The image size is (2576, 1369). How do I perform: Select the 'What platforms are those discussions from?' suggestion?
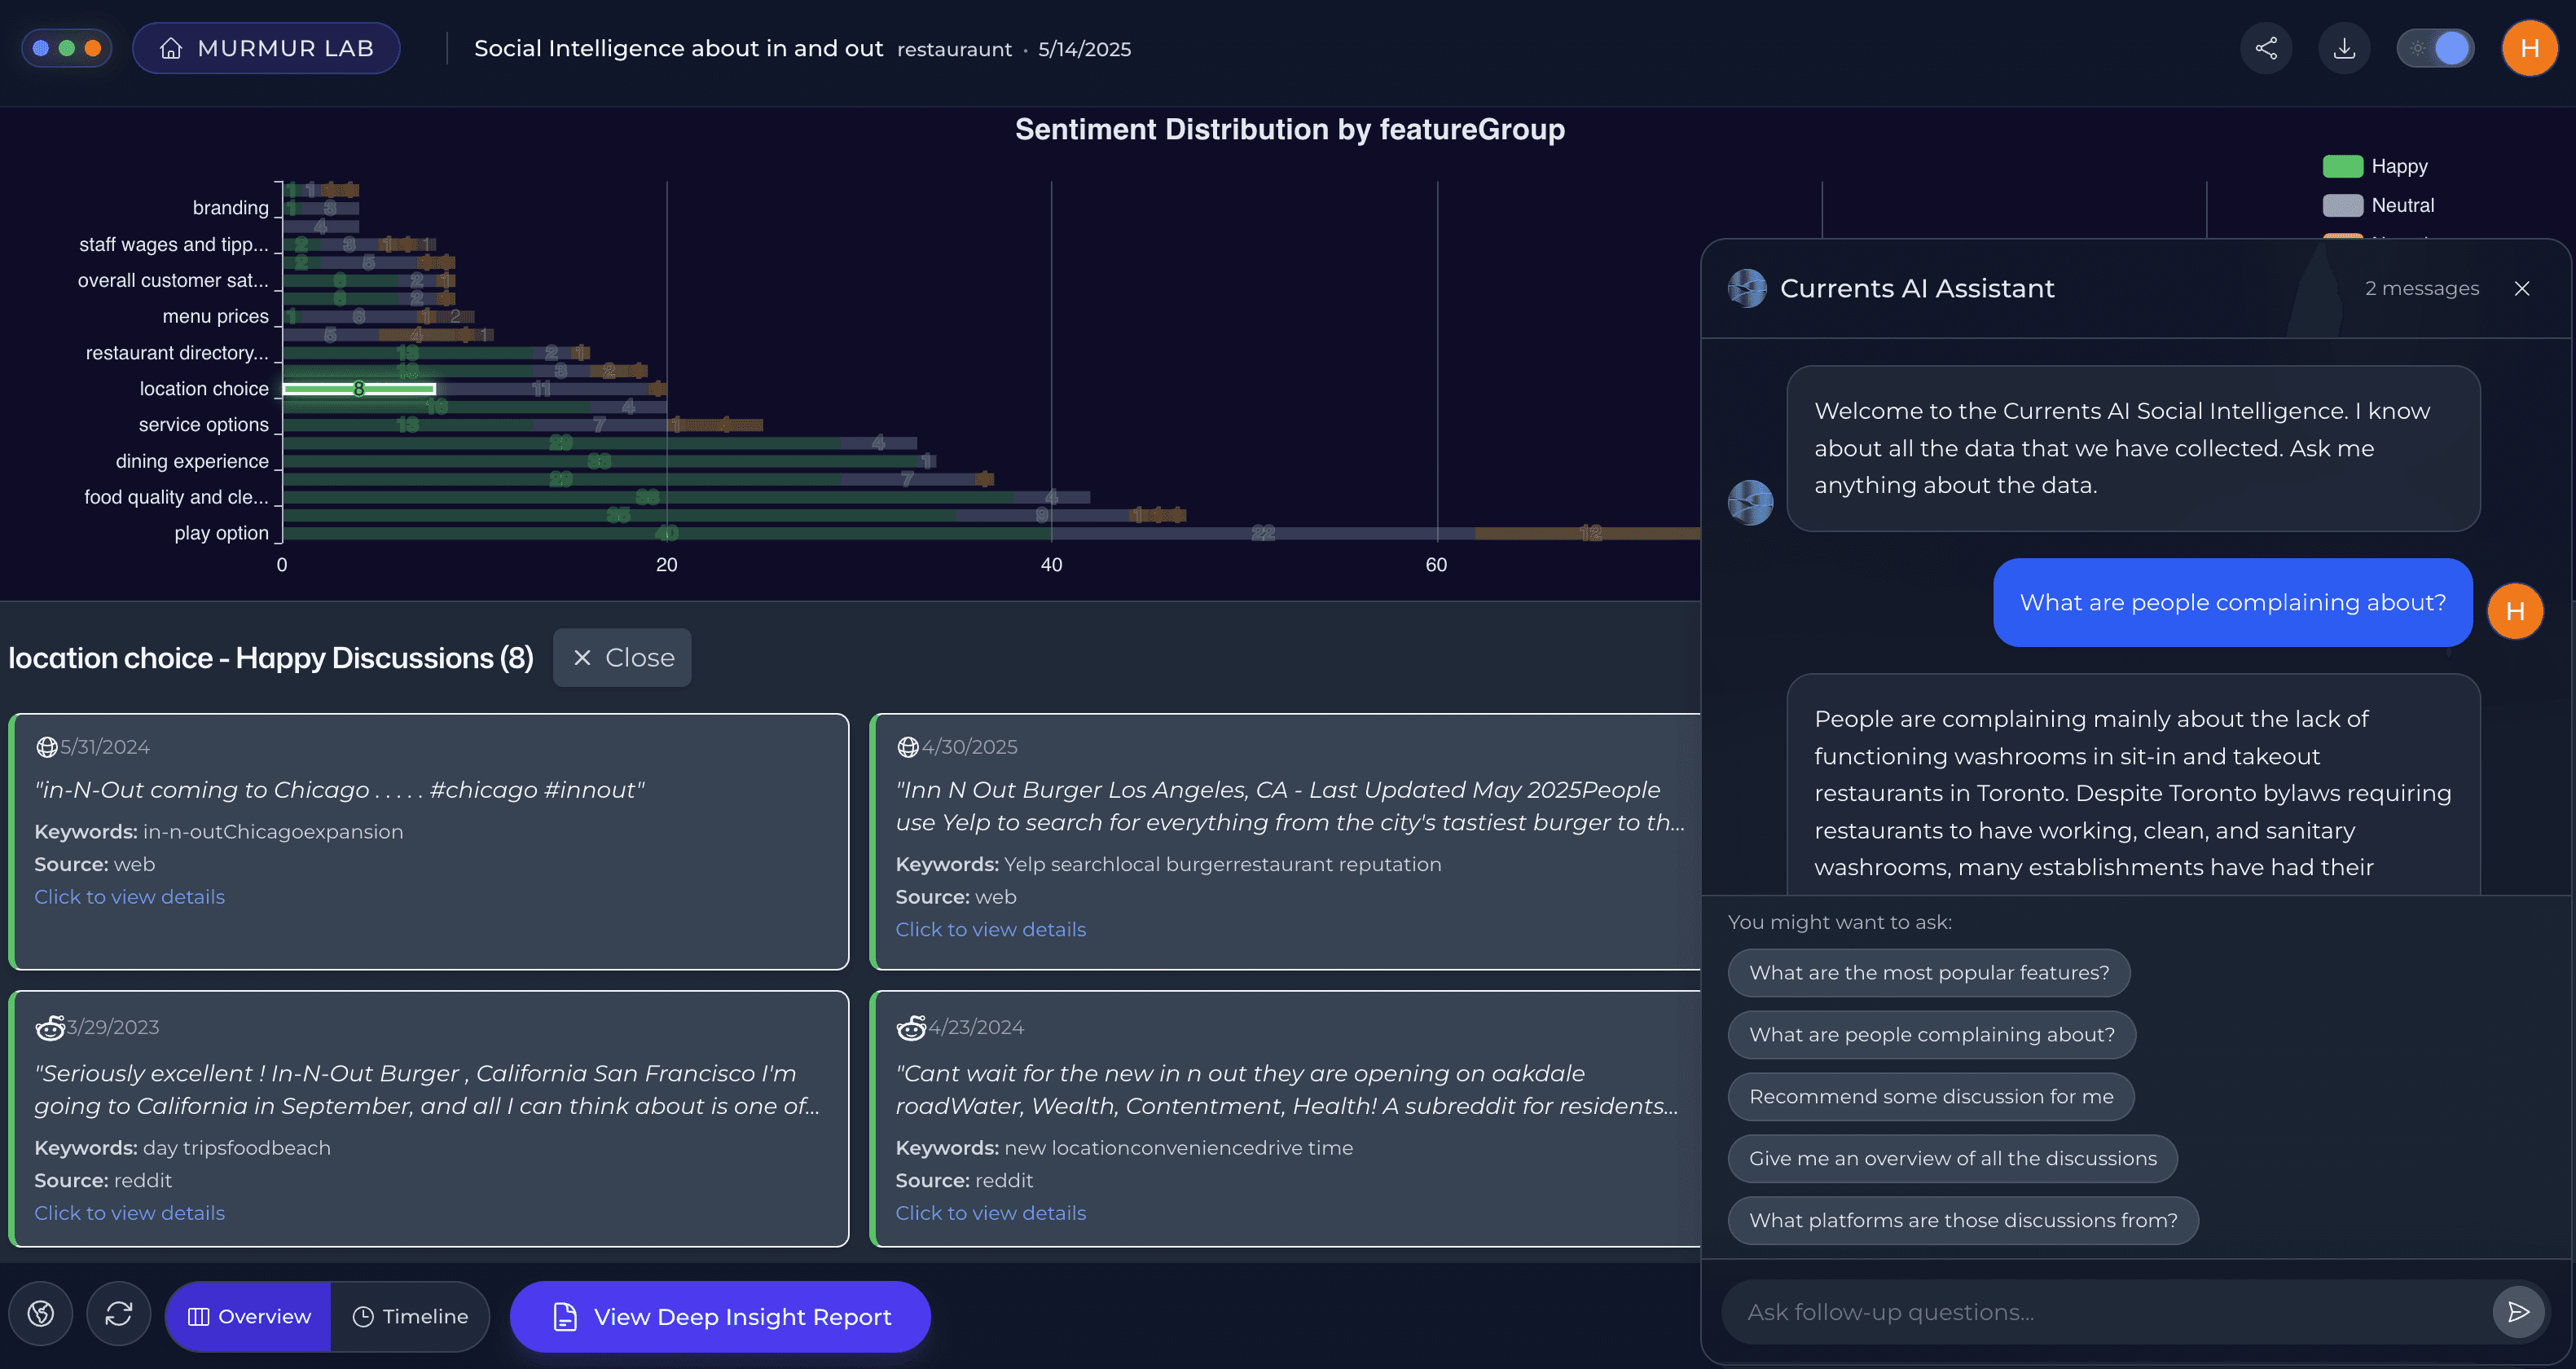[x=1962, y=1220]
